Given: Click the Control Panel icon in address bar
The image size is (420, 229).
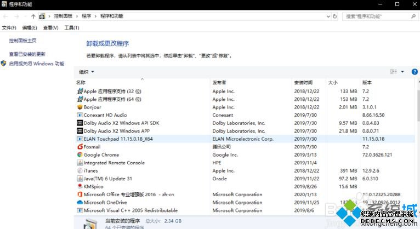Looking at the screenshot, I should [42, 16].
